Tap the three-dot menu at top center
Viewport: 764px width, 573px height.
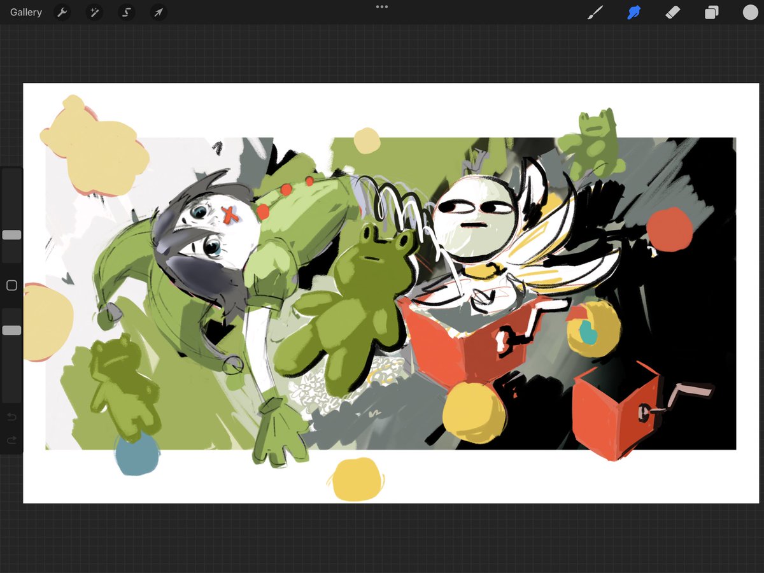[x=382, y=6]
